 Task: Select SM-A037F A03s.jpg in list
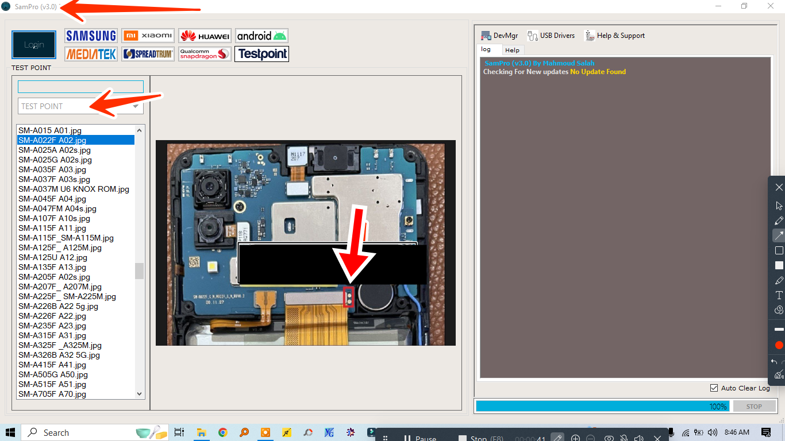[76, 179]
